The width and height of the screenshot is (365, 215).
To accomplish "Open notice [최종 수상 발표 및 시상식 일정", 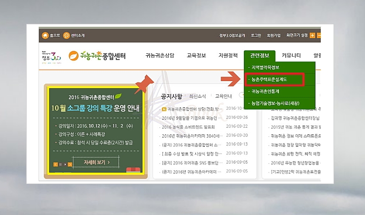I will click(x=192, y=154).
